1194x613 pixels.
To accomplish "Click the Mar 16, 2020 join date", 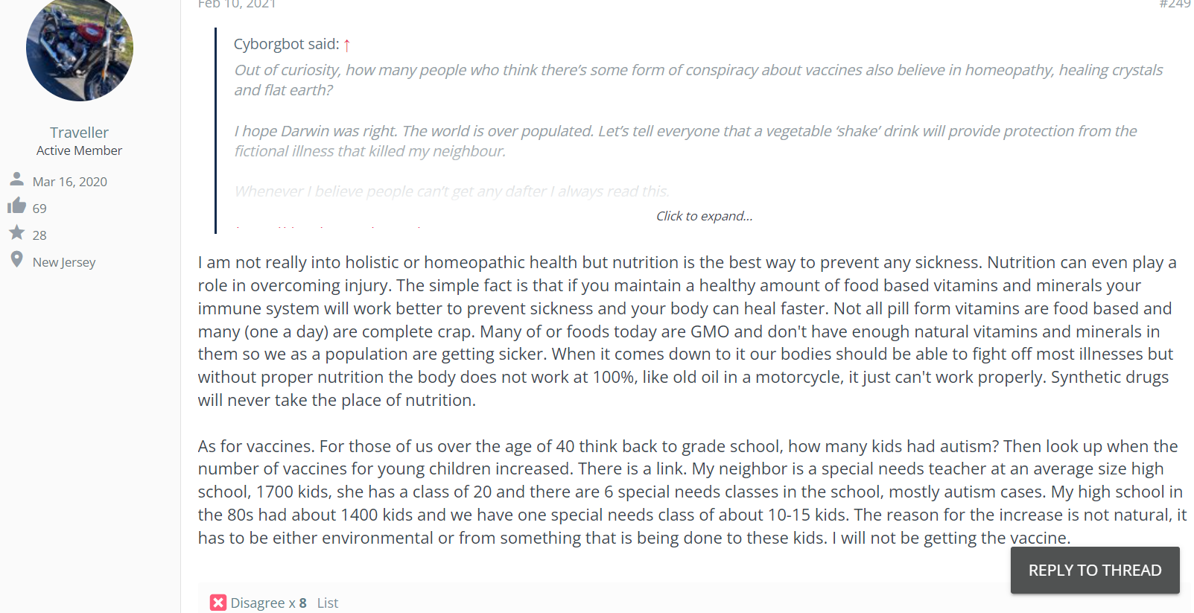I will point(70,182).
